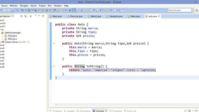199x112 pixels.
Task: Collapse the toString method code fold
Action: (x=54, y=66)
